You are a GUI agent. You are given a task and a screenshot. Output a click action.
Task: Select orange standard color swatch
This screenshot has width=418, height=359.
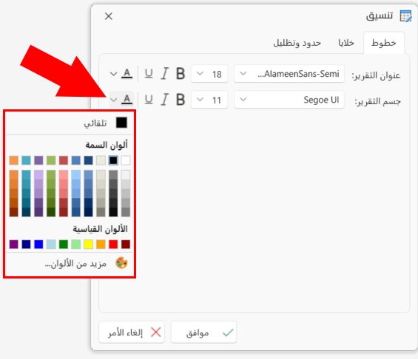(x=101, y=245)
